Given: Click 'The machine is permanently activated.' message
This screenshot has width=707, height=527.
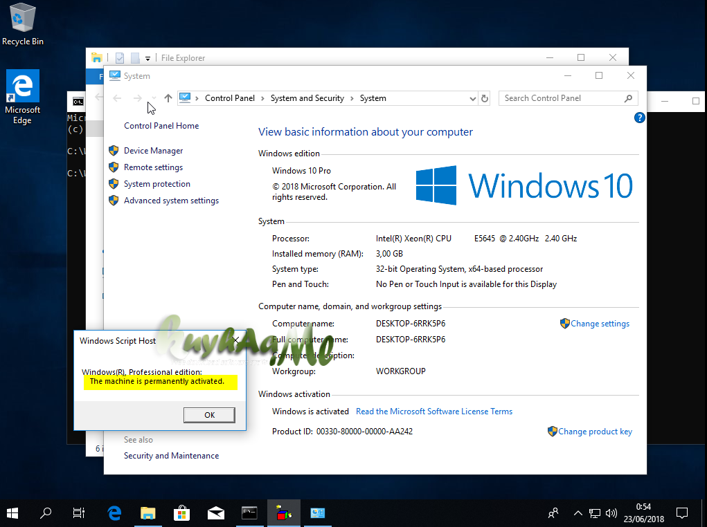Looking at the screenshot, I should pos(157,381).
